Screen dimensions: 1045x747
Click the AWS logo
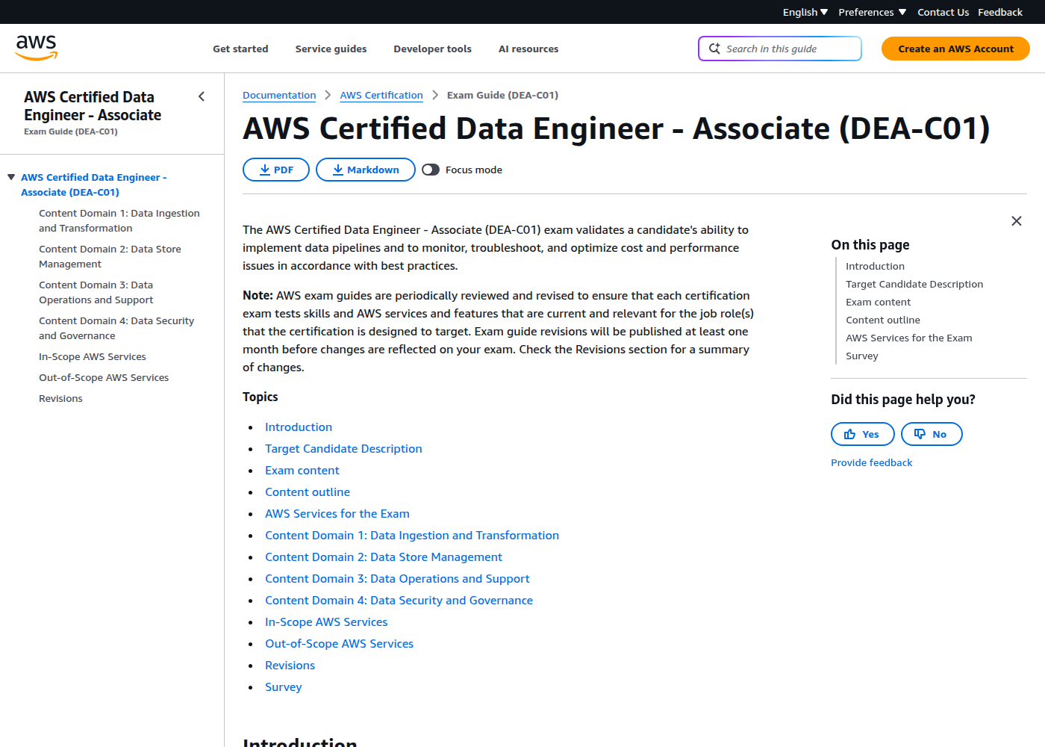click(37, 48)
